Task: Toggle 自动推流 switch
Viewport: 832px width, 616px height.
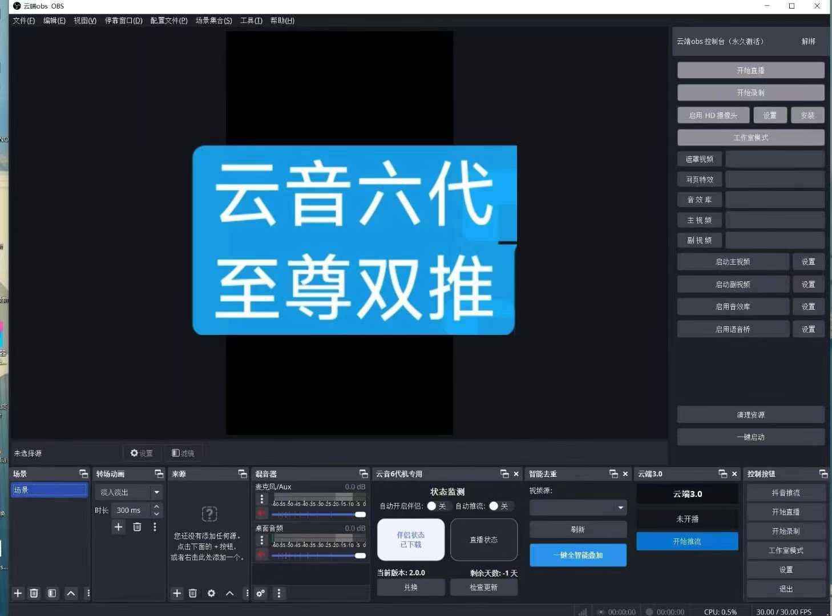Action: pos(499,506)
